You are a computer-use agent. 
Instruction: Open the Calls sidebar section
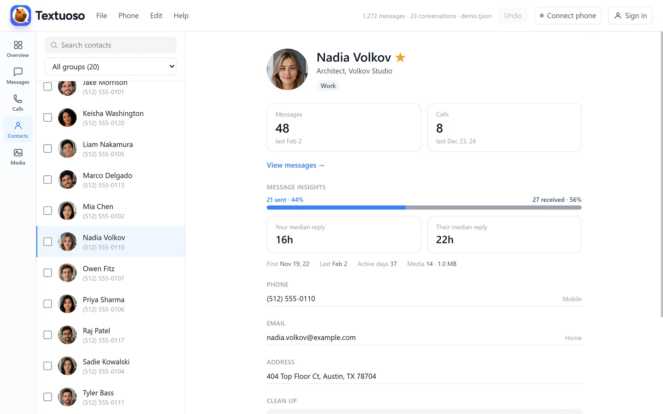click(18, 103)
